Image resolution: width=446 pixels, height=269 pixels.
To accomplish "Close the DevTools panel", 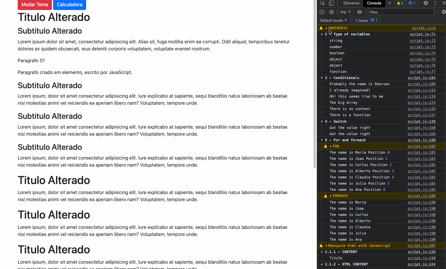I will point(444,3).
